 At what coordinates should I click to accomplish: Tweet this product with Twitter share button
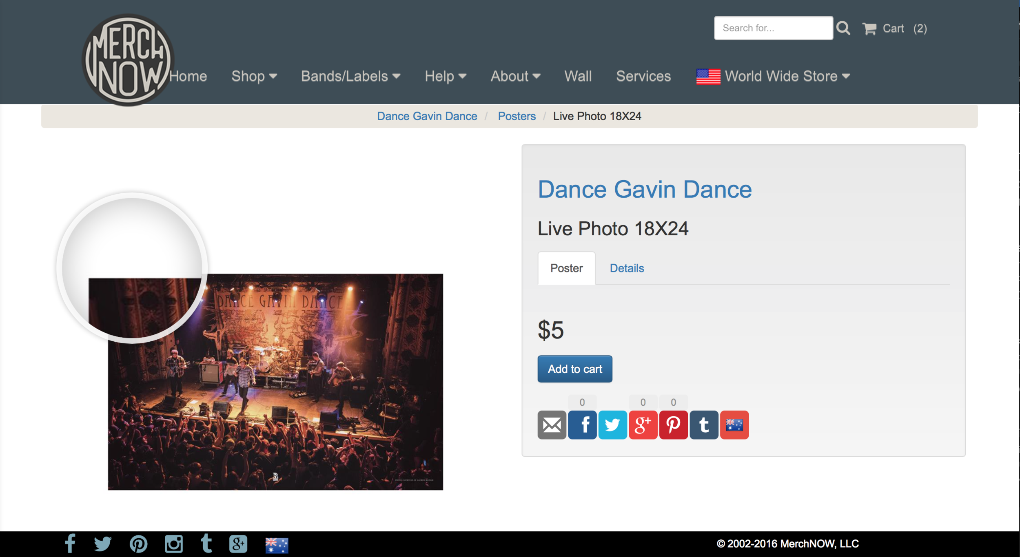click(612, 425)
